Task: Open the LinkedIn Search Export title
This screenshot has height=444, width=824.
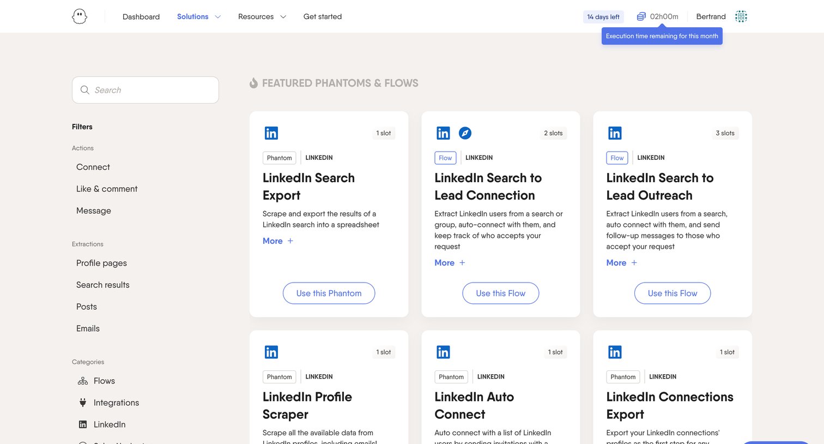Action: coord(308,187)
